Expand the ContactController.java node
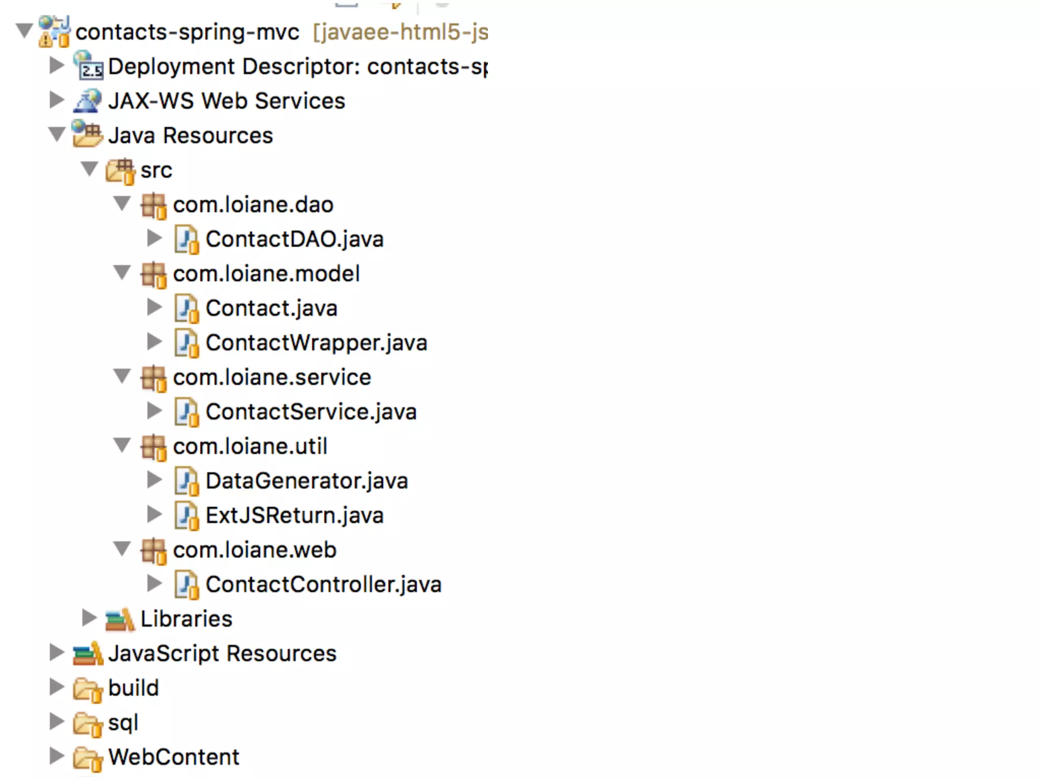Viewport: 1041px width, 780px height. (x=154, y=583)
